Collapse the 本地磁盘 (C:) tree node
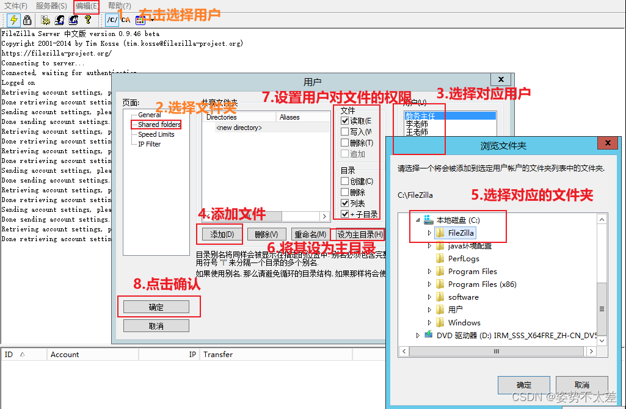Viewport: 626px width, 409px height. tap(418, 220)
